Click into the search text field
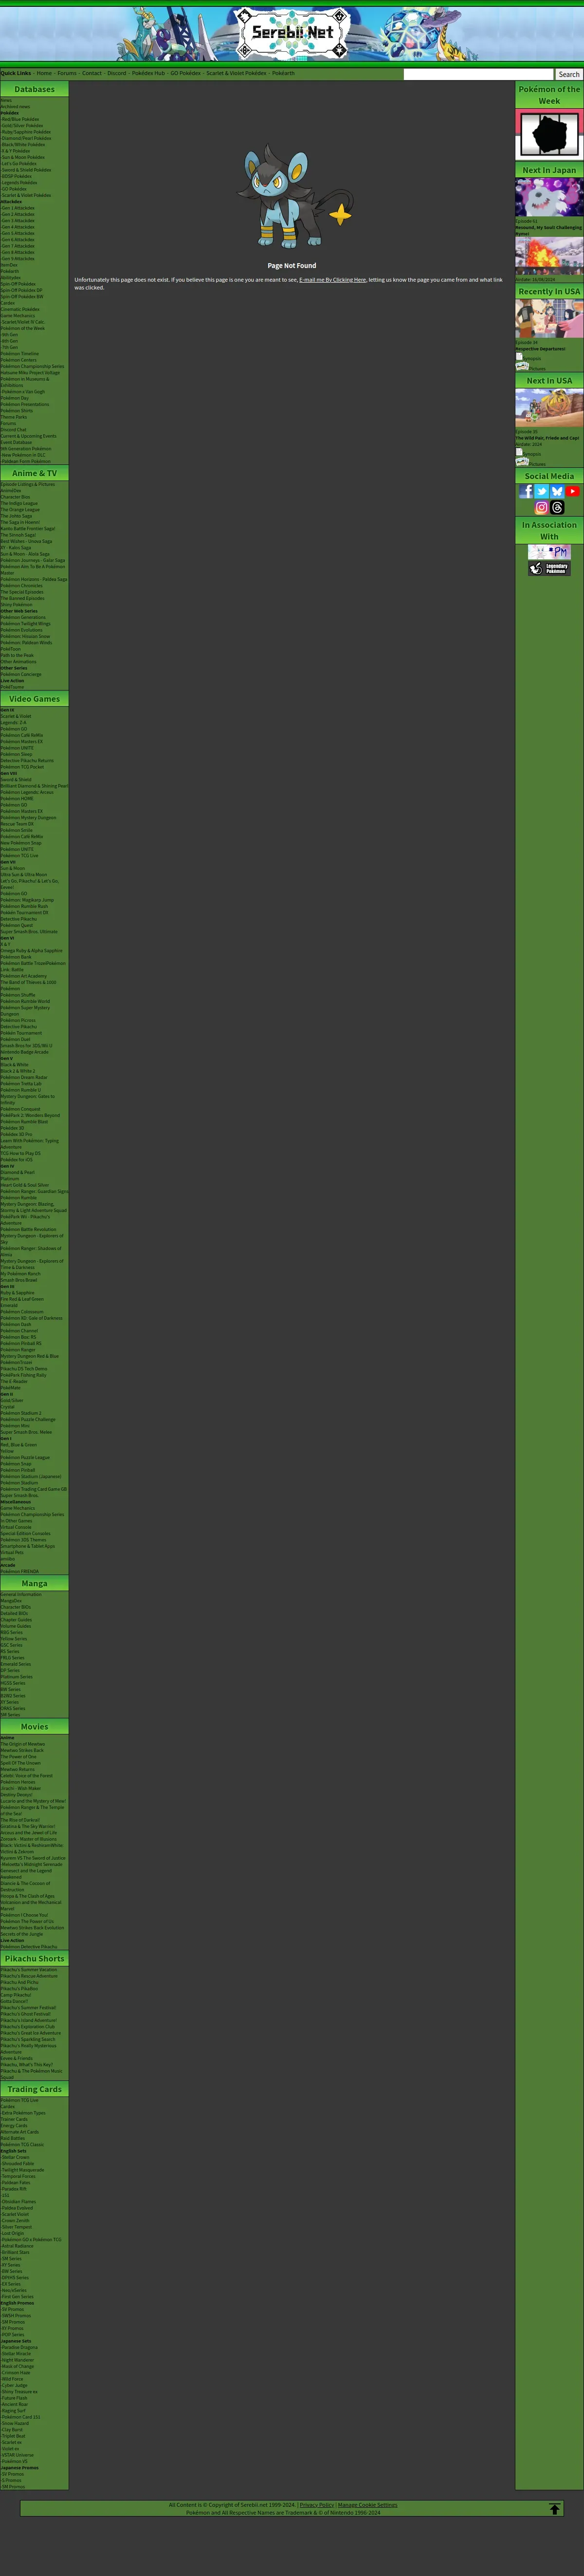Viewport: 584px width, 2576px height. tap(478, 74)
